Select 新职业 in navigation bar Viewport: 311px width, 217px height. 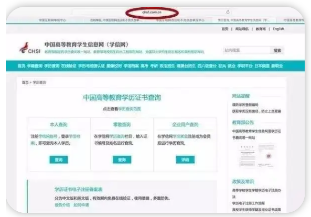pyautogui.click(x=277, y=66)
